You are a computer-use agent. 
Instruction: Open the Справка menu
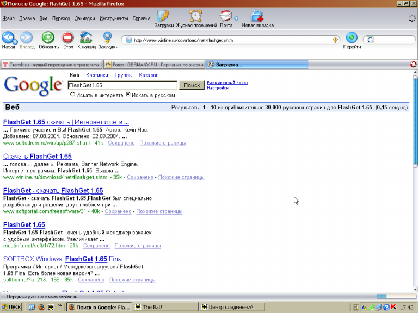click(142, 18)
